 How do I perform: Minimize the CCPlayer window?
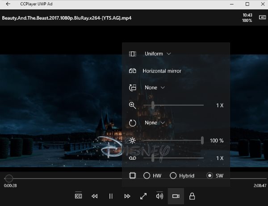pyautogui.click(x=232, y=4)
